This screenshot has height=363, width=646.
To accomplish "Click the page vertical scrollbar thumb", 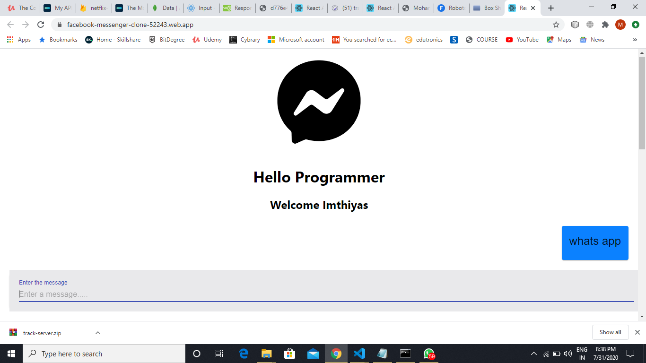I will [x=642, y=103].
